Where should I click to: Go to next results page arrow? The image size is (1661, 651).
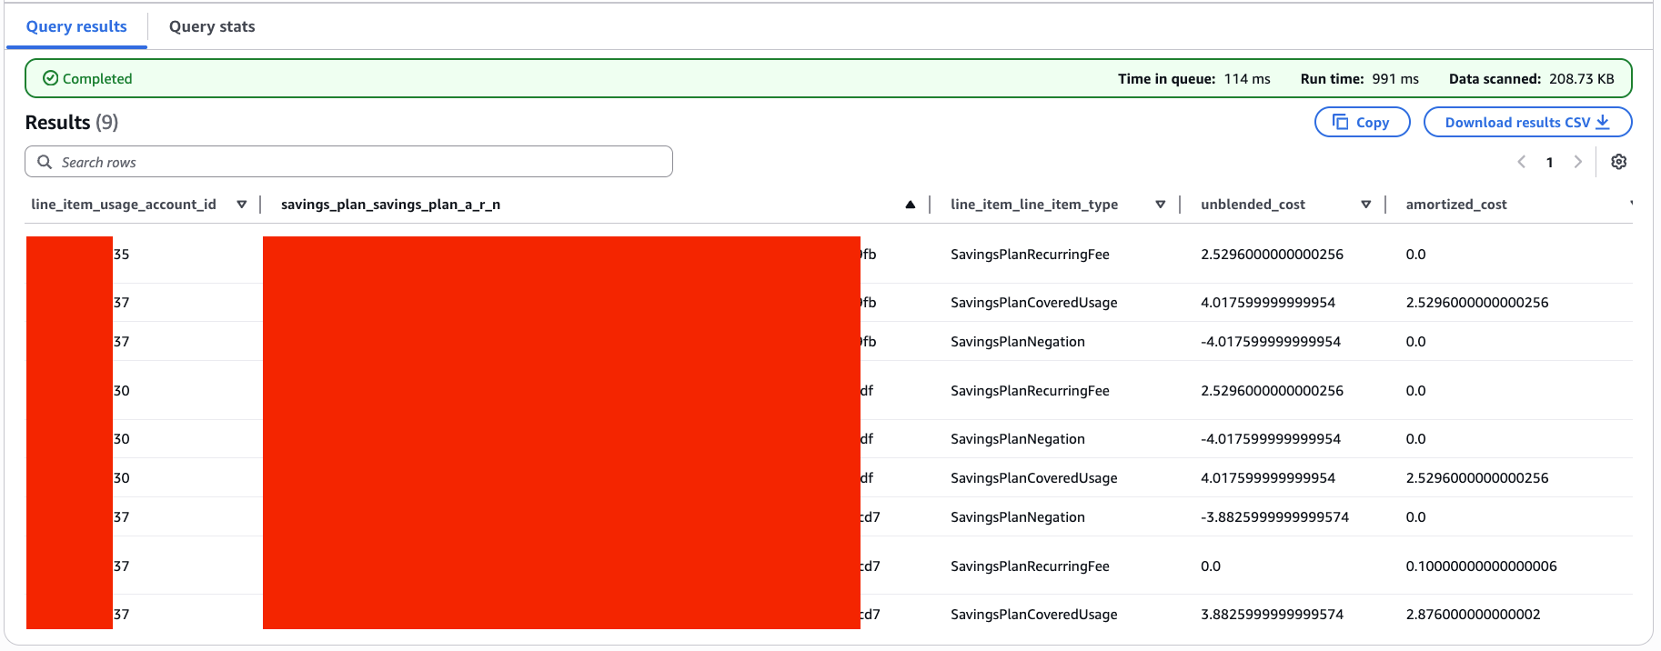click(x=1578, y=162)
